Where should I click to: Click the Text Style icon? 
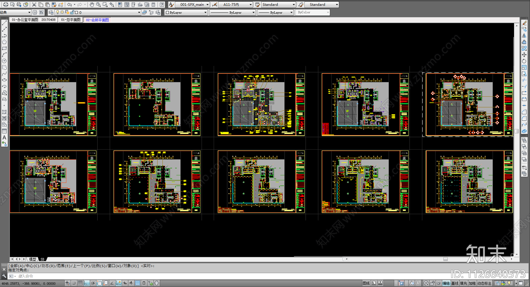coord(171,5)
